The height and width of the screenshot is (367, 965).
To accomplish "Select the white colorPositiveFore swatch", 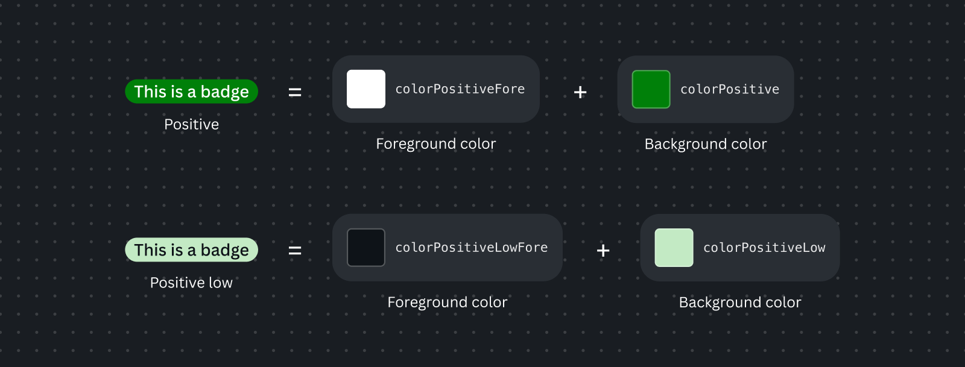I will click(366, 89).
